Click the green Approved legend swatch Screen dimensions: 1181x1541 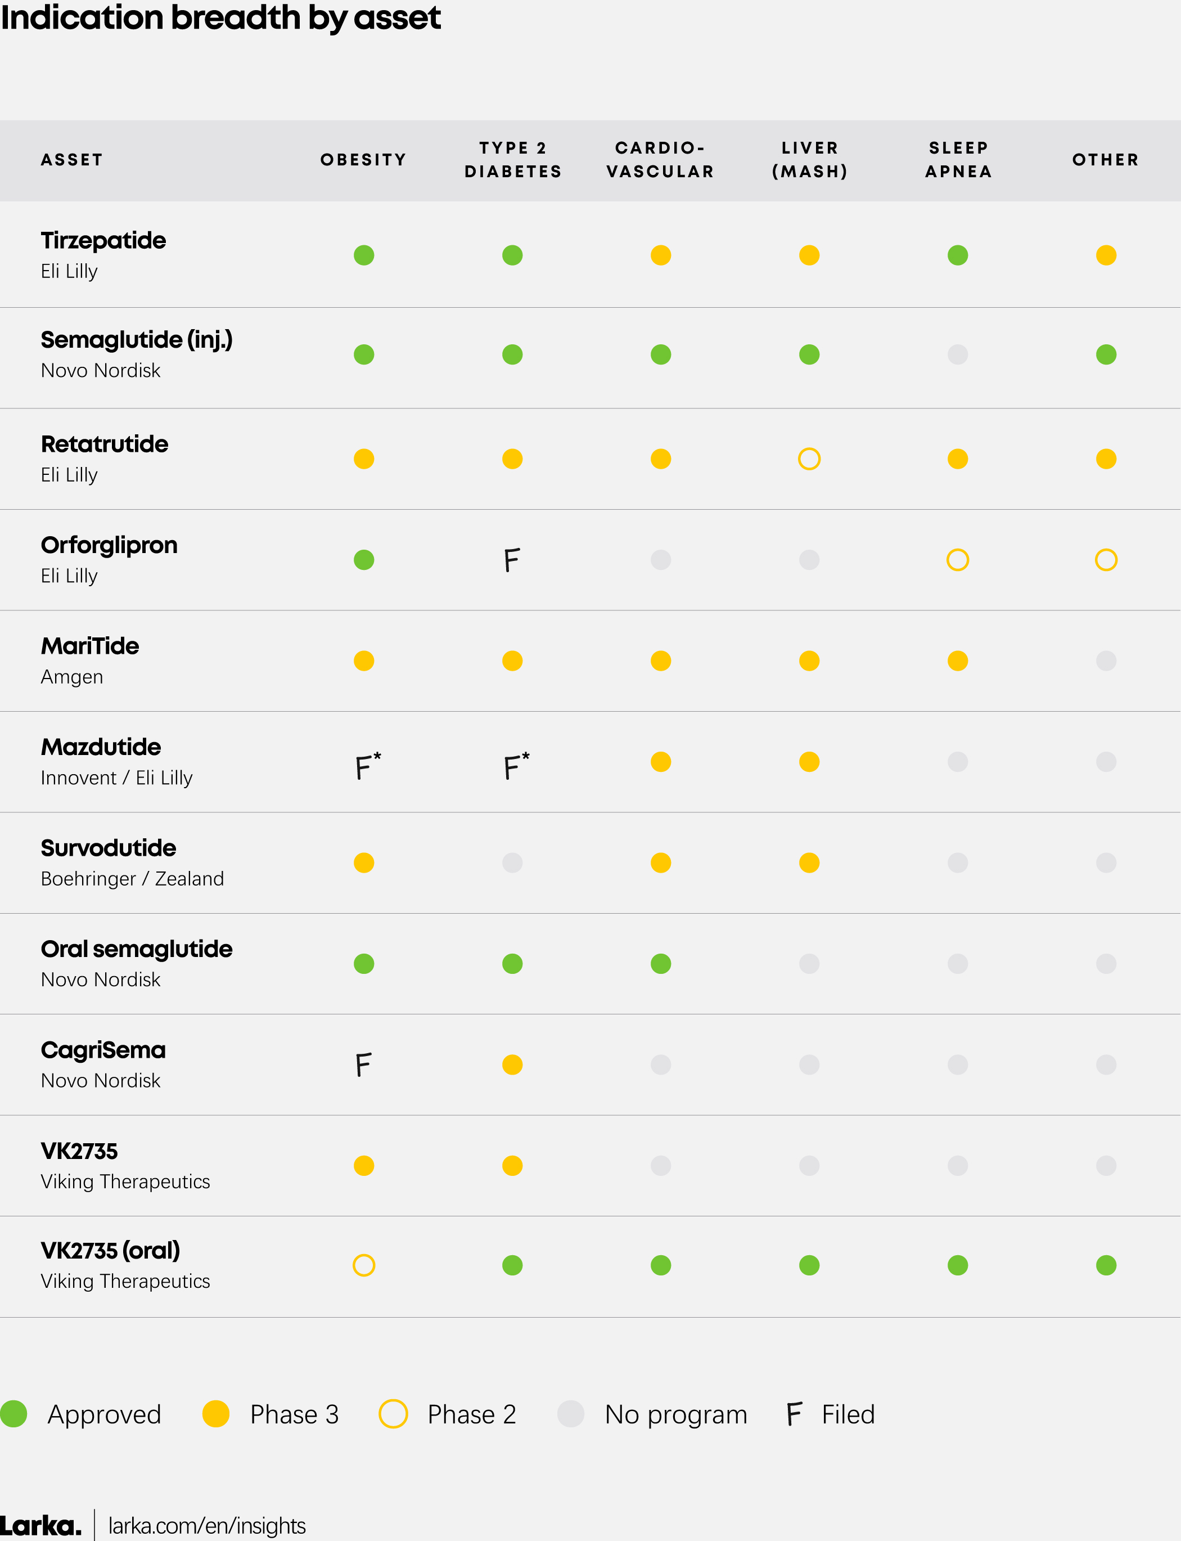13,1413
